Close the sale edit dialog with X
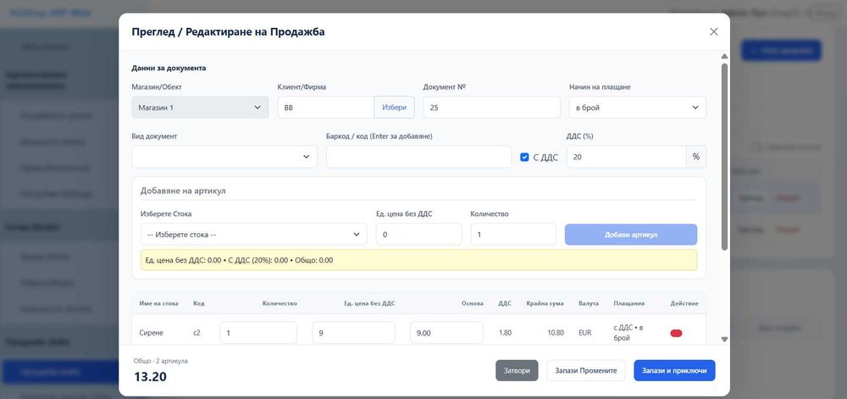The image size is (847, 399). (x=713, y=32)
